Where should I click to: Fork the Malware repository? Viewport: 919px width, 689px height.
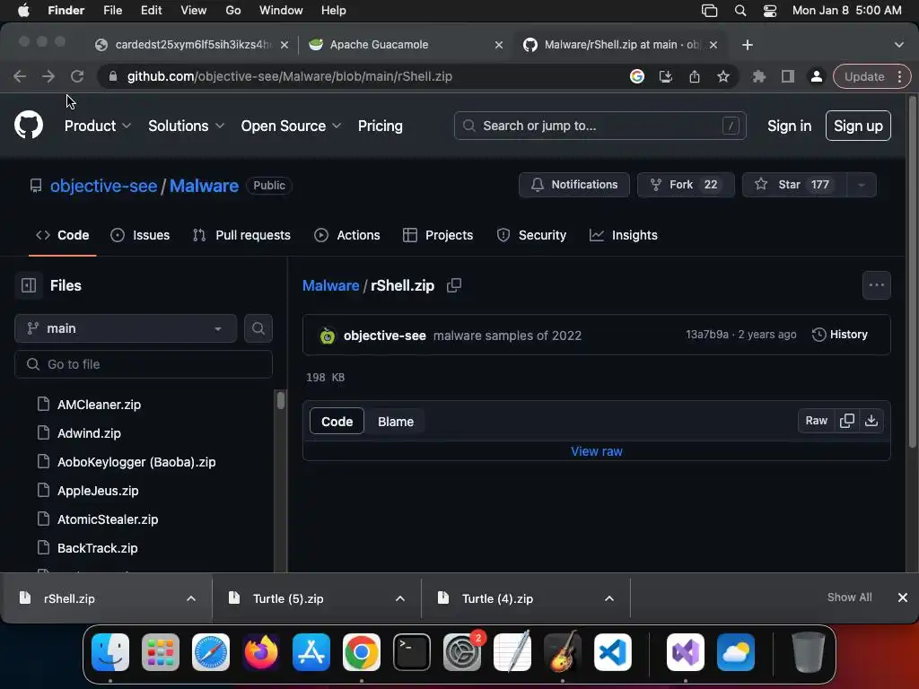(685, 185)
